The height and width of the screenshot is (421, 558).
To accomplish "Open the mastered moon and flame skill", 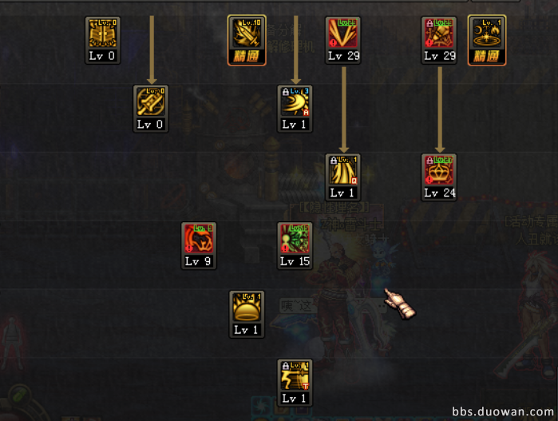I will [x=487, y=40].
